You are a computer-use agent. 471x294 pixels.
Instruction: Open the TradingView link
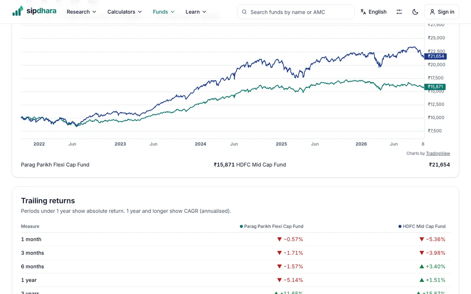click(438, 153)
